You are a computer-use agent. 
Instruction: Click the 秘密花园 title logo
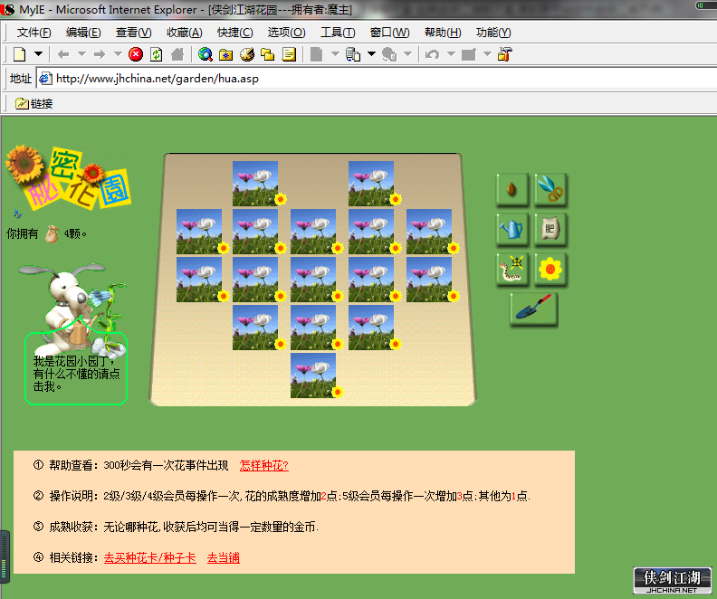(69, 177)
